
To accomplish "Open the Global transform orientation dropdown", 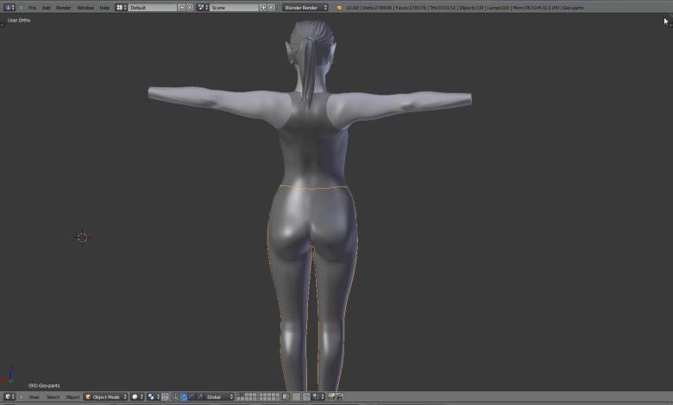I will (219, 397).
